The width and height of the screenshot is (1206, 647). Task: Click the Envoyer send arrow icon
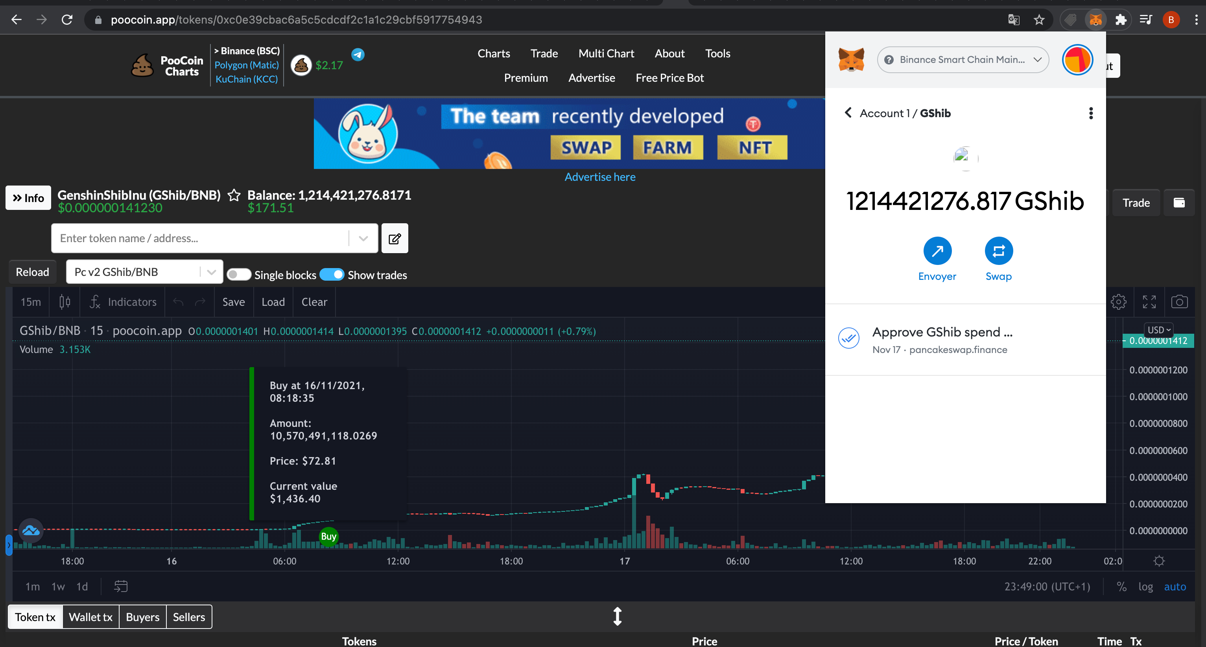pyautogui.click(x=937, y=251)
